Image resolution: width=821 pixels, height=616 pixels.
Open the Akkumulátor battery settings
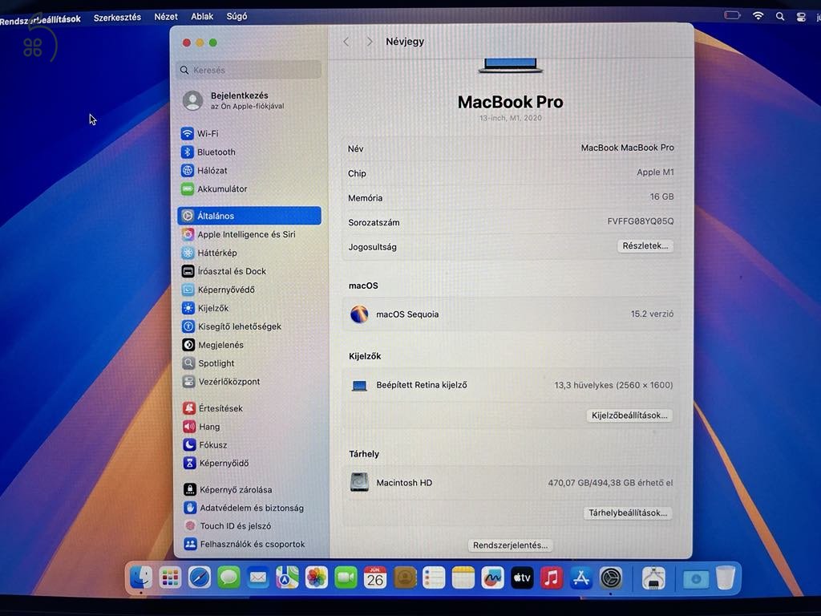[214, 188]
